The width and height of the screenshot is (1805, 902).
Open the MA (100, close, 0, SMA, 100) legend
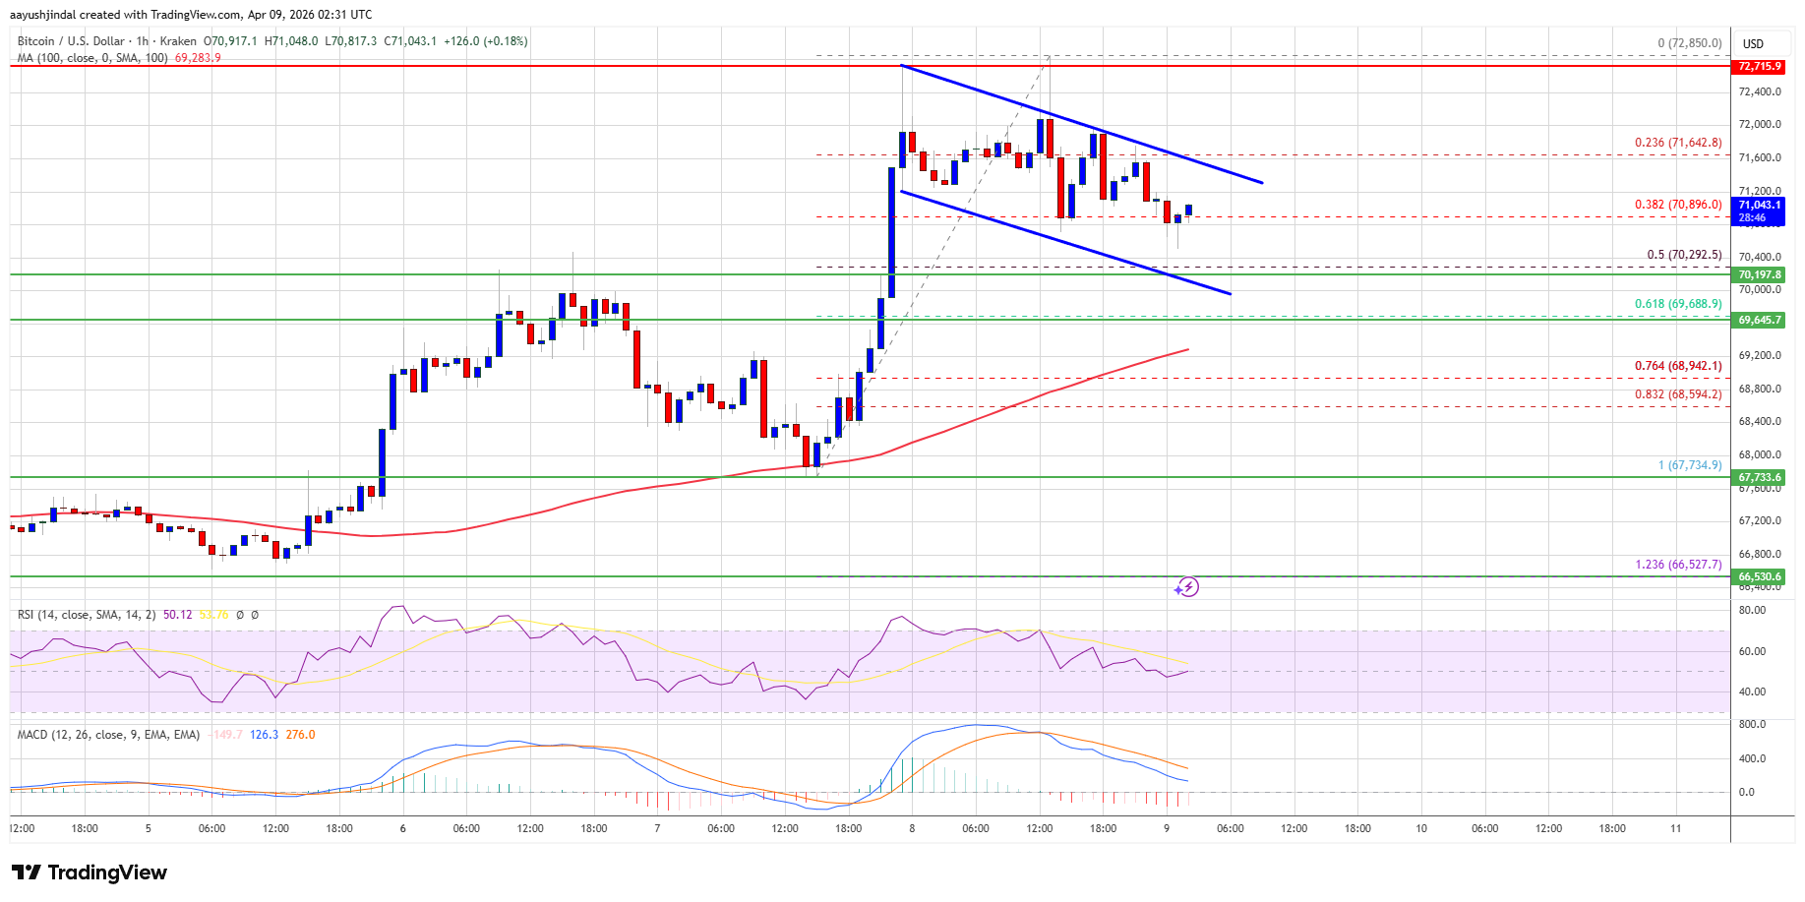(x=91, y=58)
